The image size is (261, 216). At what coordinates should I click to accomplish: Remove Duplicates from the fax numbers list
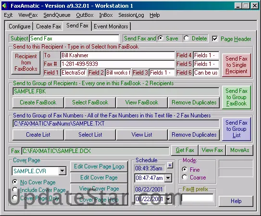coord(194,135)
